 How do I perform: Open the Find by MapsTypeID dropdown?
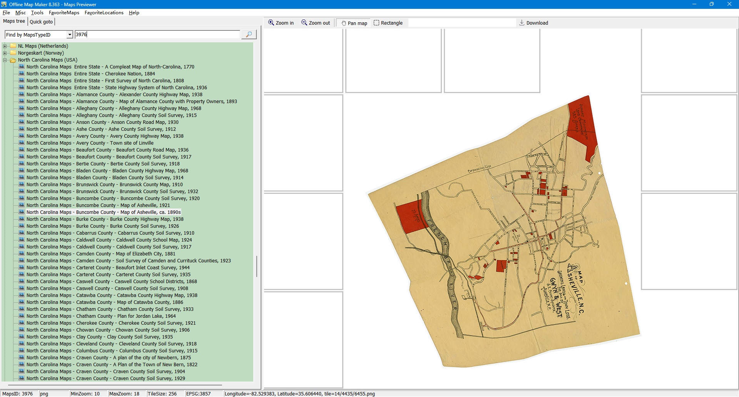[69, 35]
